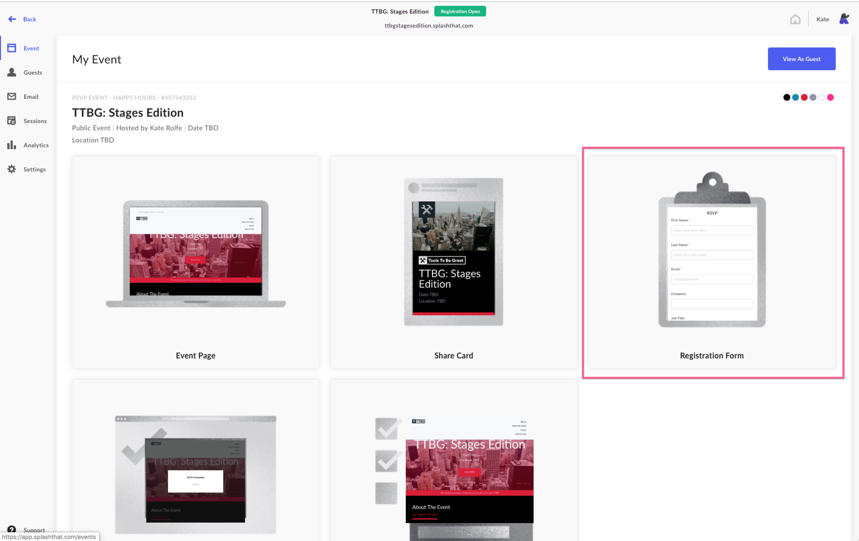Screen dimensions: 859x541
Task: Pick the red theme color dot
Action: [x=804, y=97]
